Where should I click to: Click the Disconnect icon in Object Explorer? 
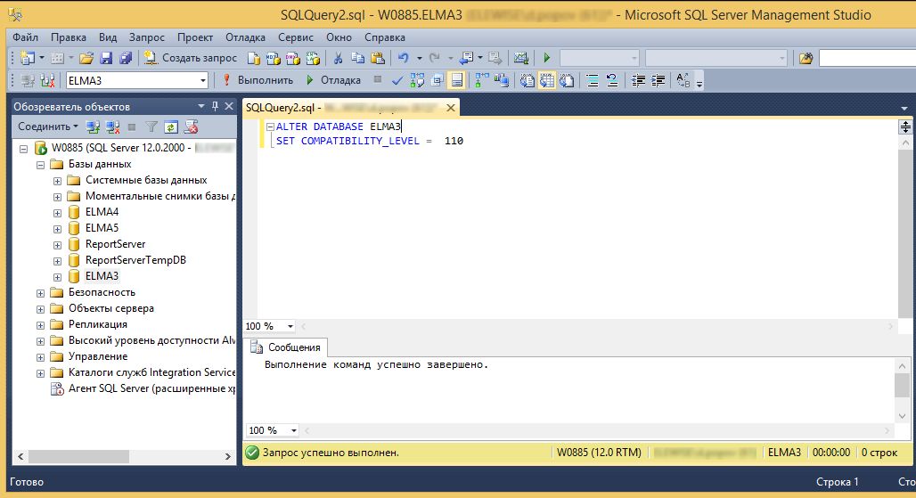pos(113,127)
